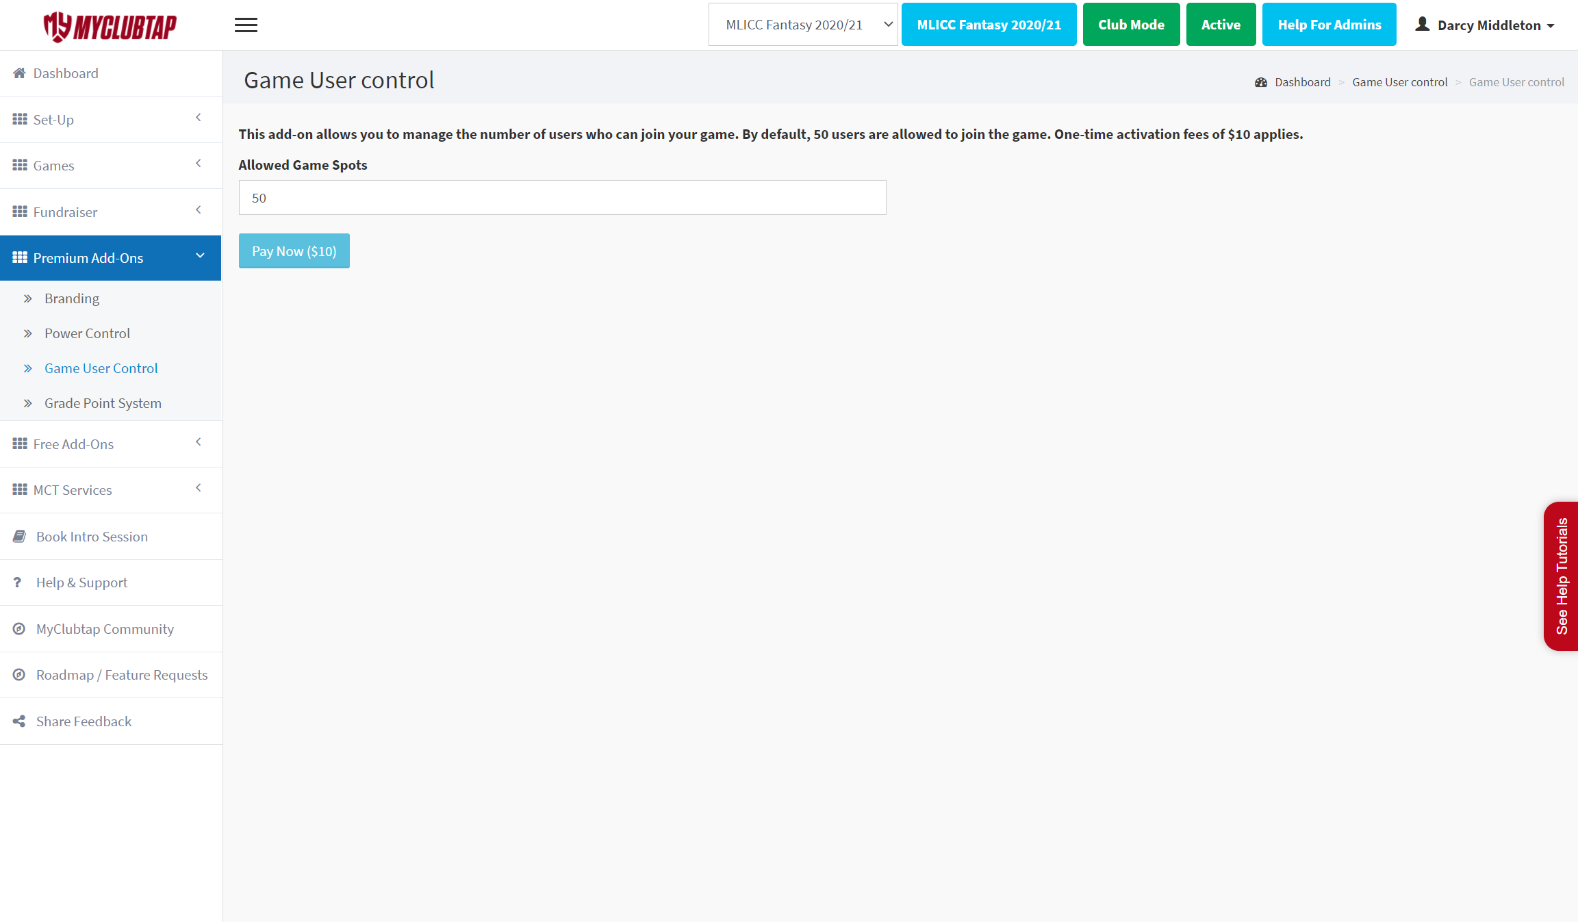
Task: Click the Dashboard home icon in sidebar
Action: [x=19, y=73]
